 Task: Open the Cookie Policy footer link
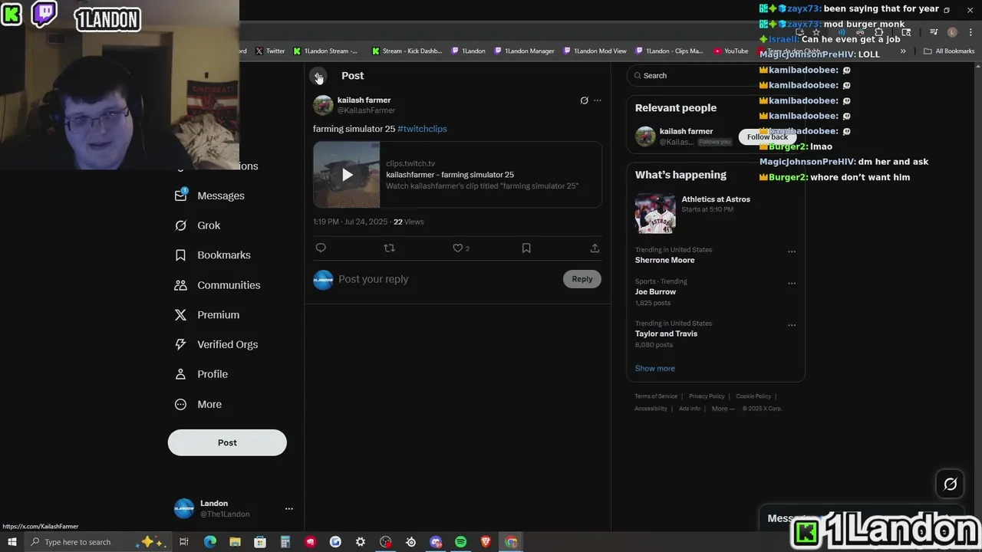coord(753,396)
